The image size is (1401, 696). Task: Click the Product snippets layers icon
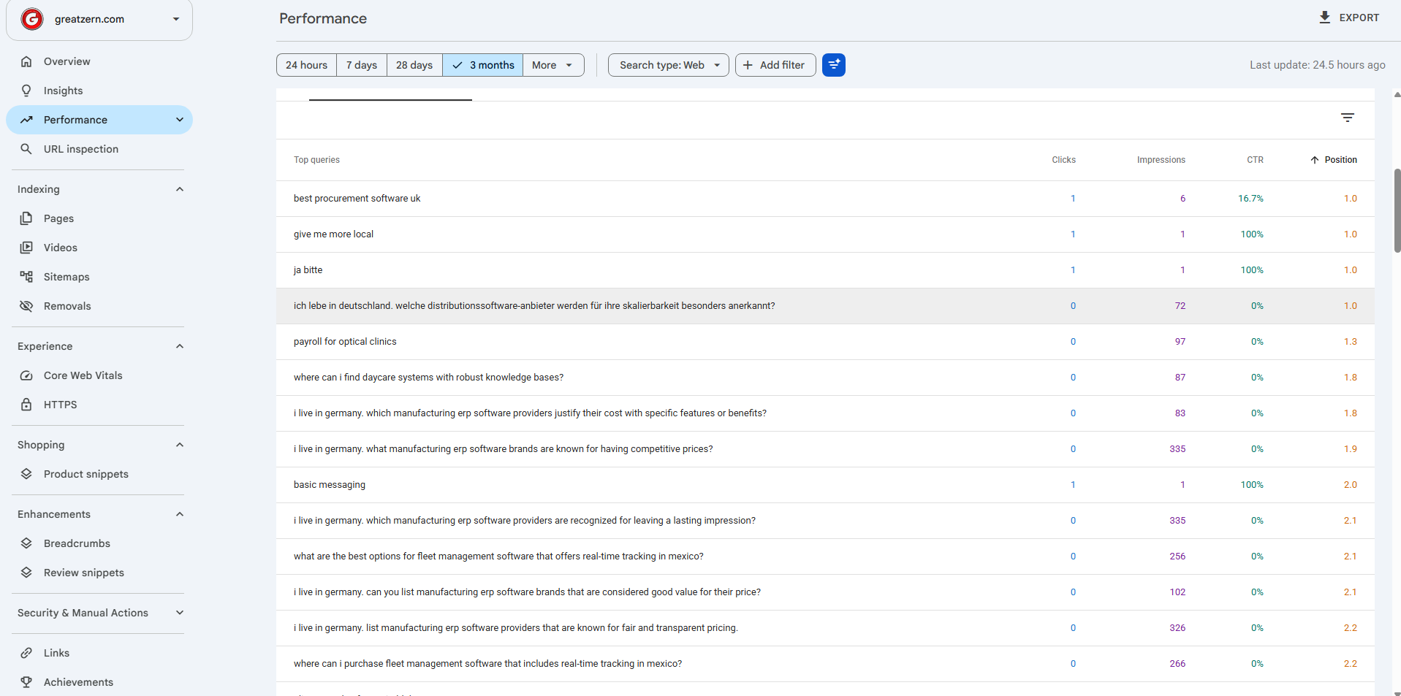pos(26,474)
